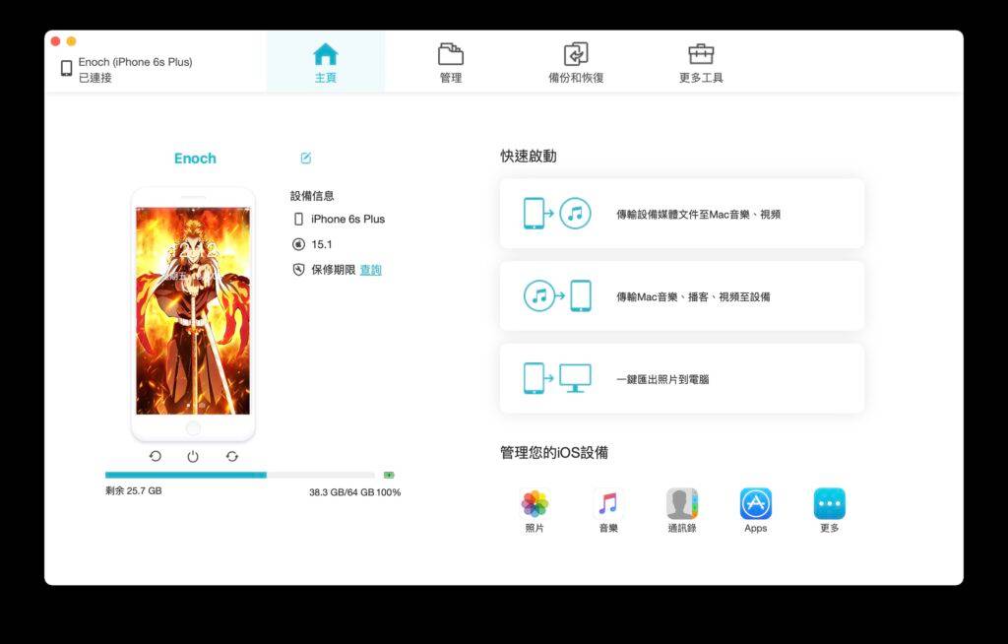This screenshot has width=1008, height=644.
Task: Click the green battery status icon
Action: coord(388,474)
